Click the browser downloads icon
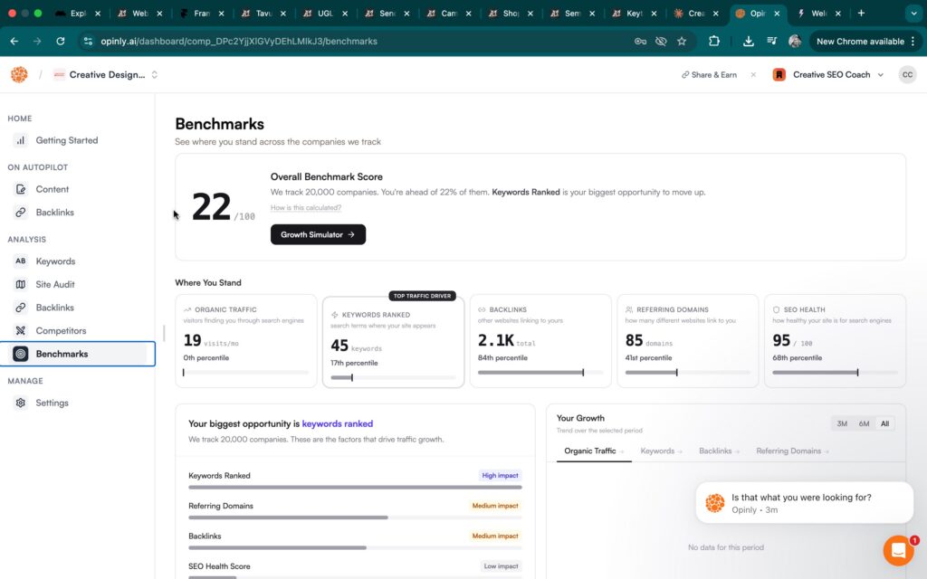The image size is (927, 579). (x=748, y=42)
